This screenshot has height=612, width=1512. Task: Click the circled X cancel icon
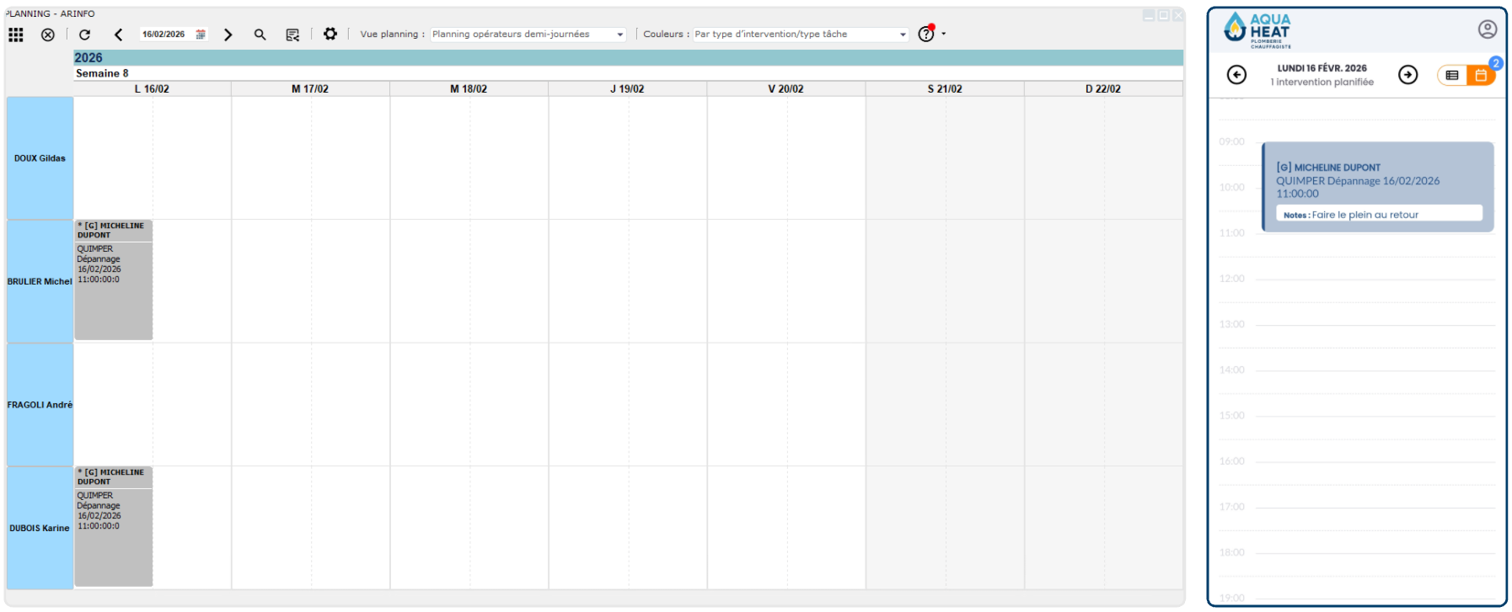[x=48, y=35]
